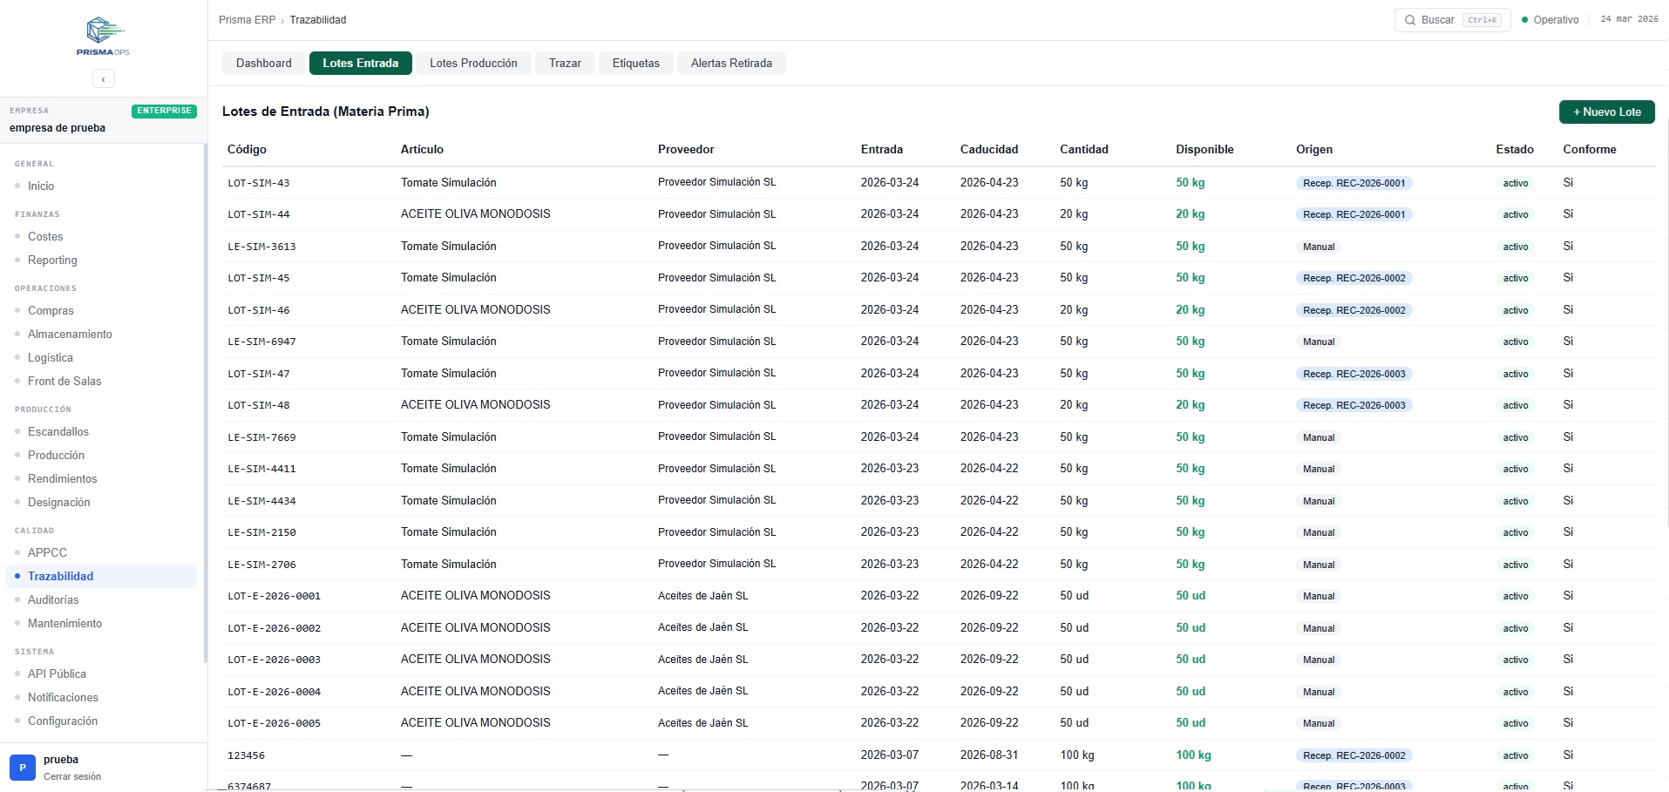The image size is (1669, 792).
Task: Navigate to Almacenamiento in sidebar
Action: pyautogui.click(x=70, y=334)
